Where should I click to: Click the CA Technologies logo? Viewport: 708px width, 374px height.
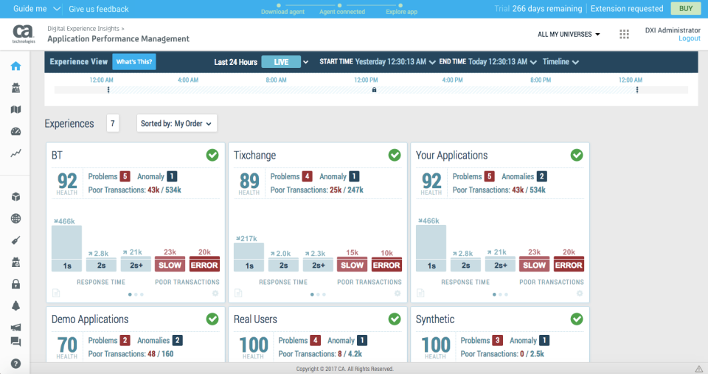point(23,35)
